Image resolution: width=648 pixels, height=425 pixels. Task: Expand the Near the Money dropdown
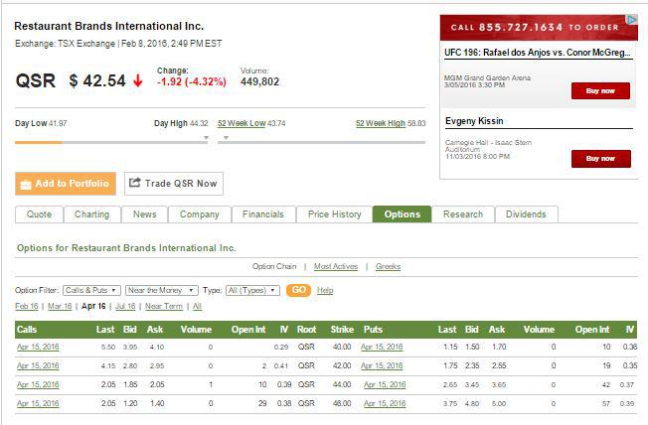pyautogui.click(x=161, y=290)
